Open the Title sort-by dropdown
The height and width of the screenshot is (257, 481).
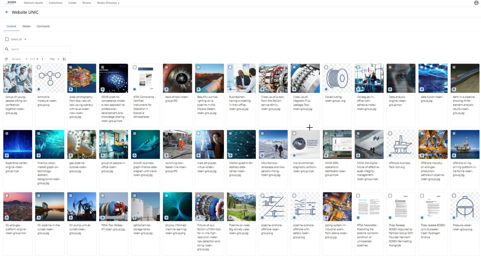54,59
